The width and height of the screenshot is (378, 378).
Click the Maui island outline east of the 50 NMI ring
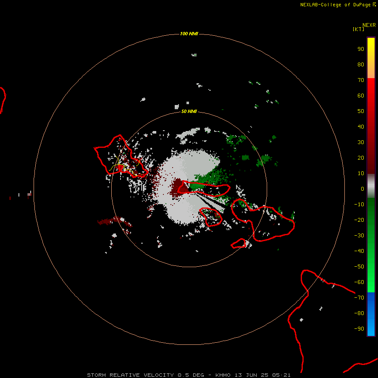[263, 220]
